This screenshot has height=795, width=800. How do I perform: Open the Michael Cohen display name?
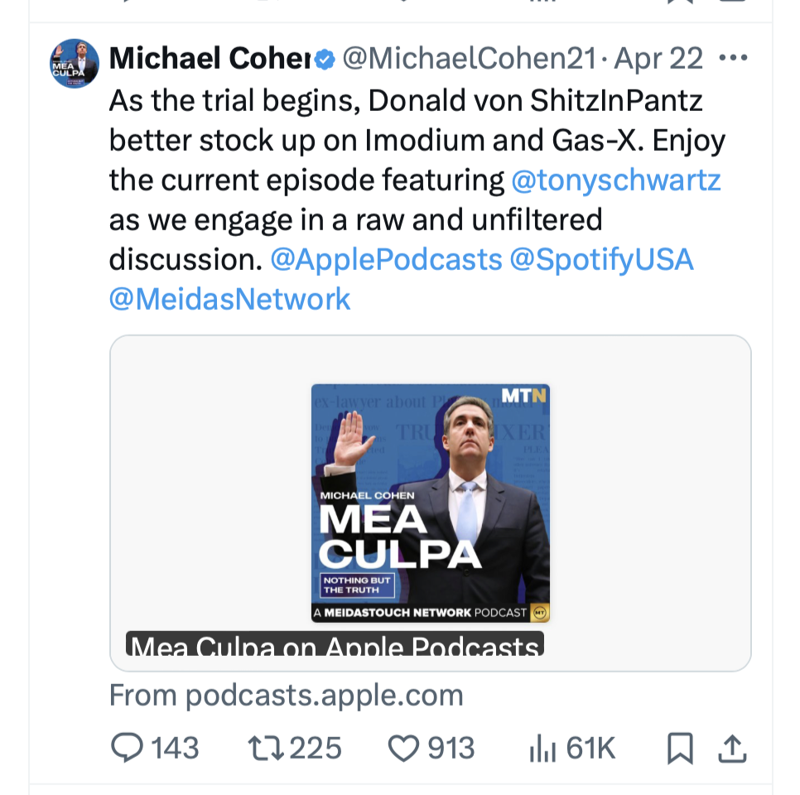pos(209,59)
